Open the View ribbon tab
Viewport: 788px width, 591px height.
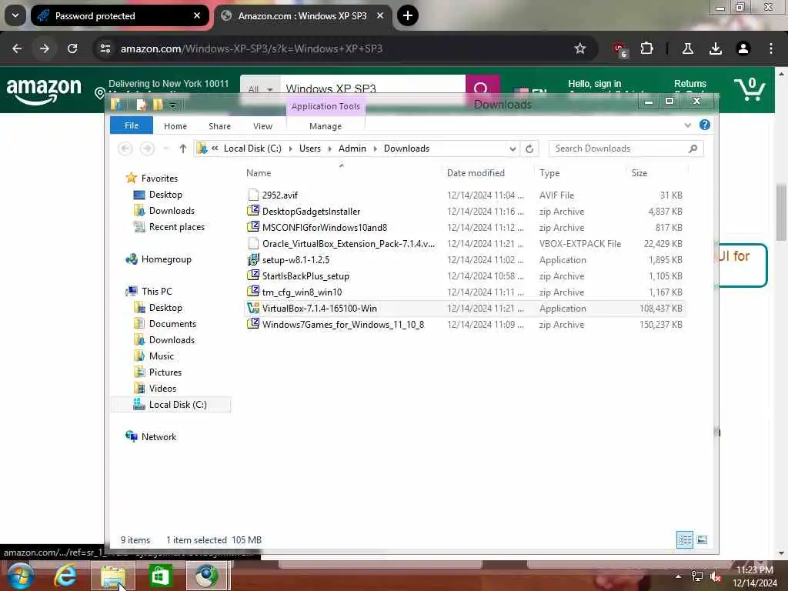click(263, 126)
